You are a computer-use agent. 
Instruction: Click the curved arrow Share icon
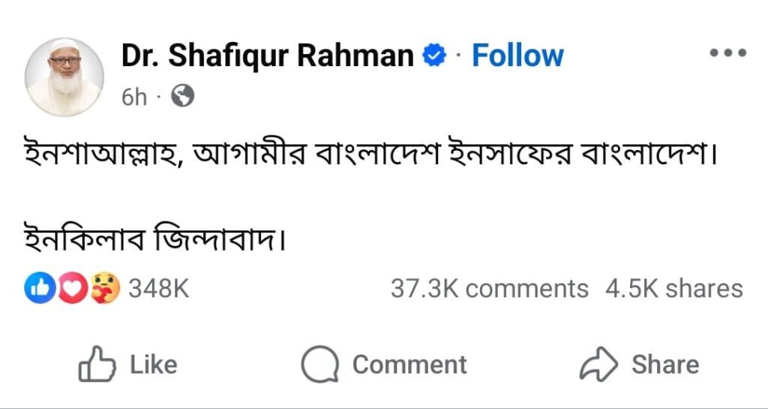click(x=598, y=365)
